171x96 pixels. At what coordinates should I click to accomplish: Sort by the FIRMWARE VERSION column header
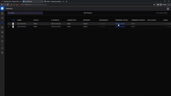[x=138, y=20]
